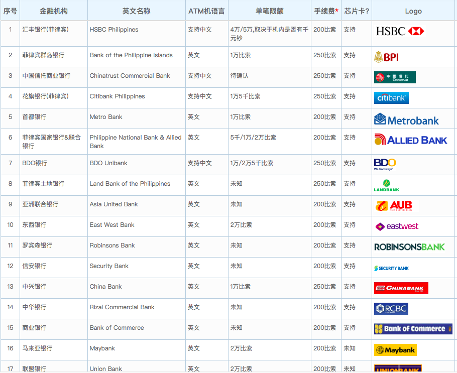Click the BPI bank logo

(386, 57)
